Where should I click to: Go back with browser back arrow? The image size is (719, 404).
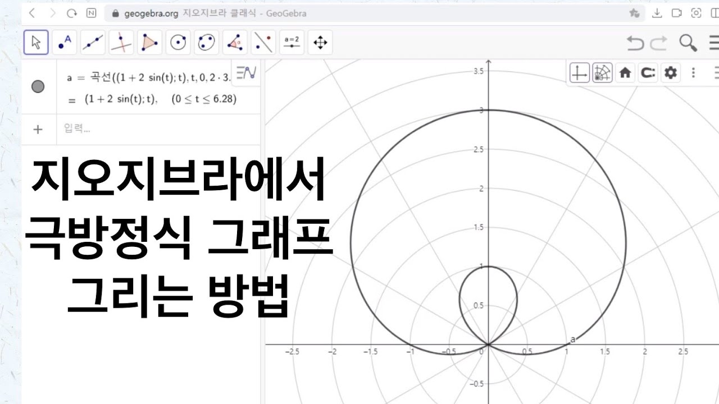tap(32, 13)
